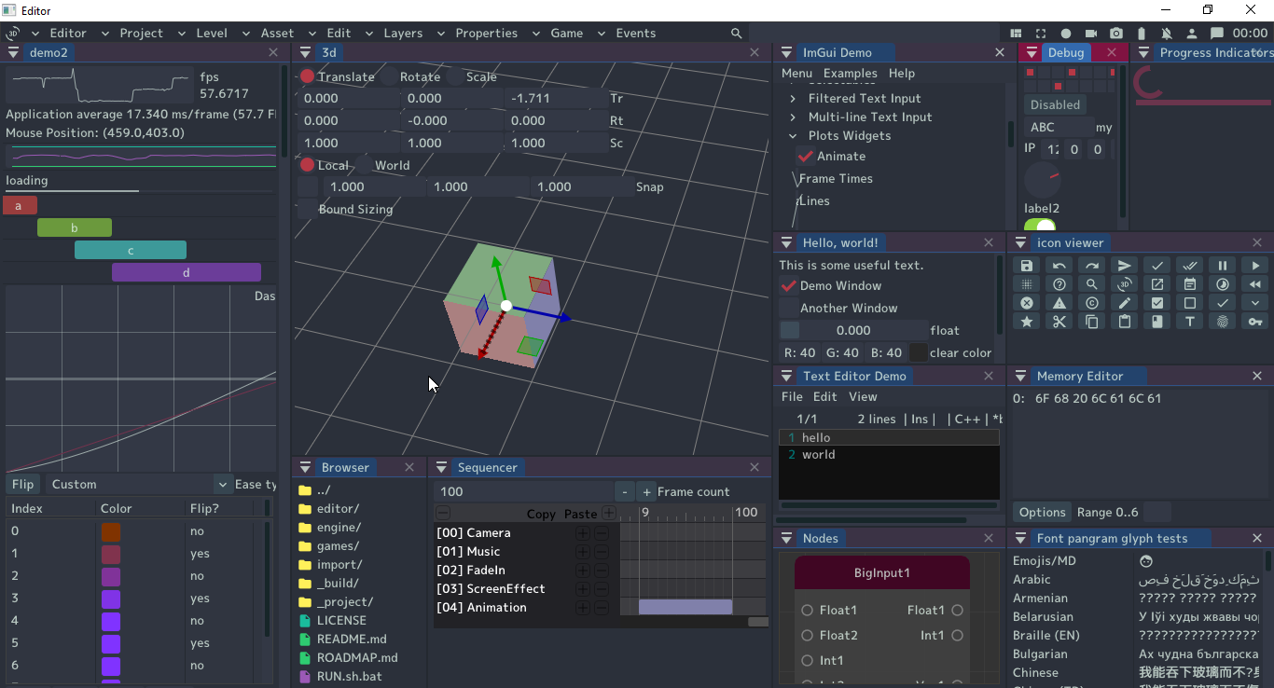The height and width of the screenshot is (688, 1274).
Task: Click the Flip button in demo2 panel
Action: click(x=22, y=484)
